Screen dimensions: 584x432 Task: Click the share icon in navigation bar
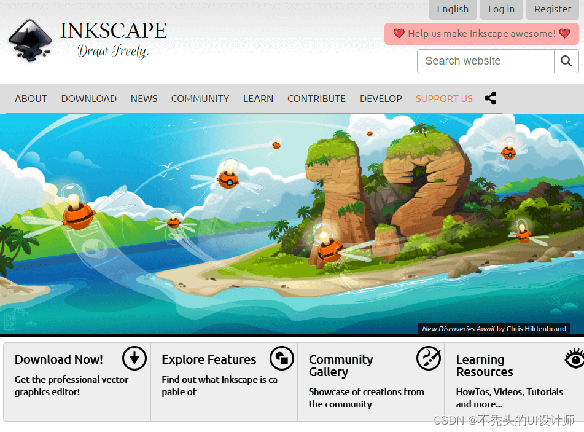coord(490,98)
